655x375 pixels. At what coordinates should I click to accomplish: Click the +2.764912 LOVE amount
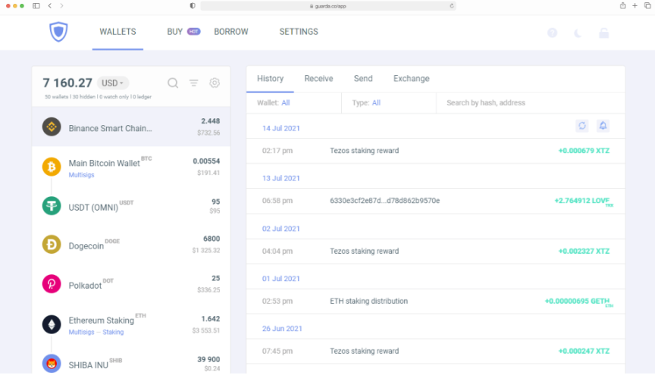(x=584, y=202)
